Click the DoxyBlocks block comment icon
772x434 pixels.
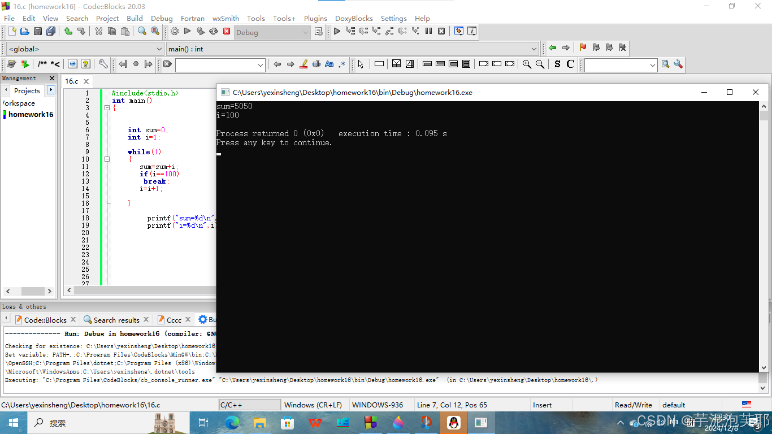tap(42, 64)
